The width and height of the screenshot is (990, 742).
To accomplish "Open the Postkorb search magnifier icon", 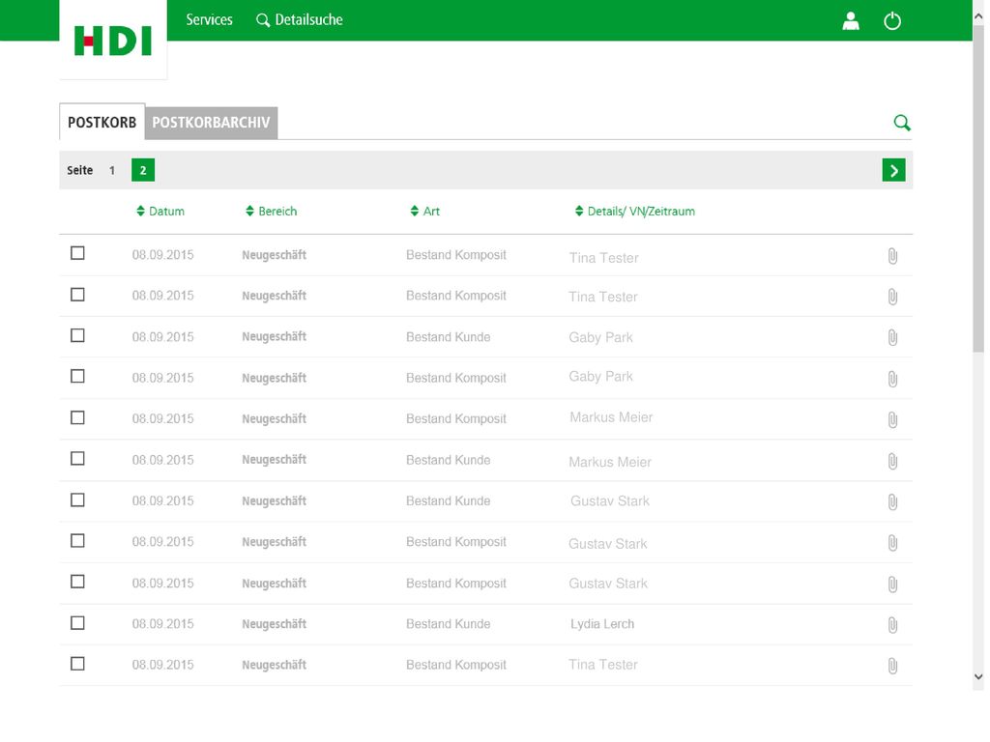I will click(902, 123).
